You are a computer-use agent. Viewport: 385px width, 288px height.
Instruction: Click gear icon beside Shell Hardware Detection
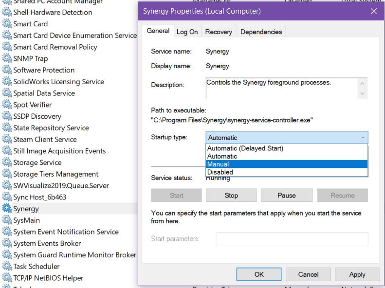7,12
